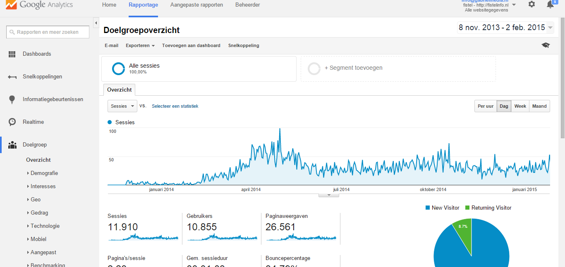Select the Overzicht report tab
The height and width of the screenshot is (267, 565).
(x=119, y=90)
